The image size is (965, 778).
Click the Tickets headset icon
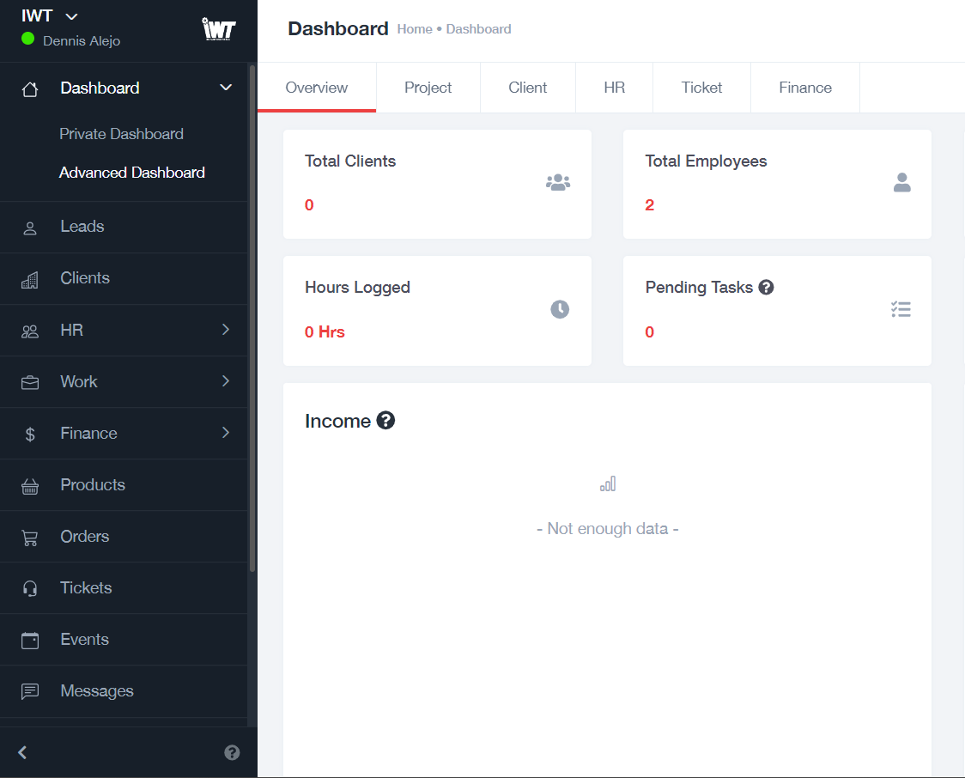click(30, 589)
